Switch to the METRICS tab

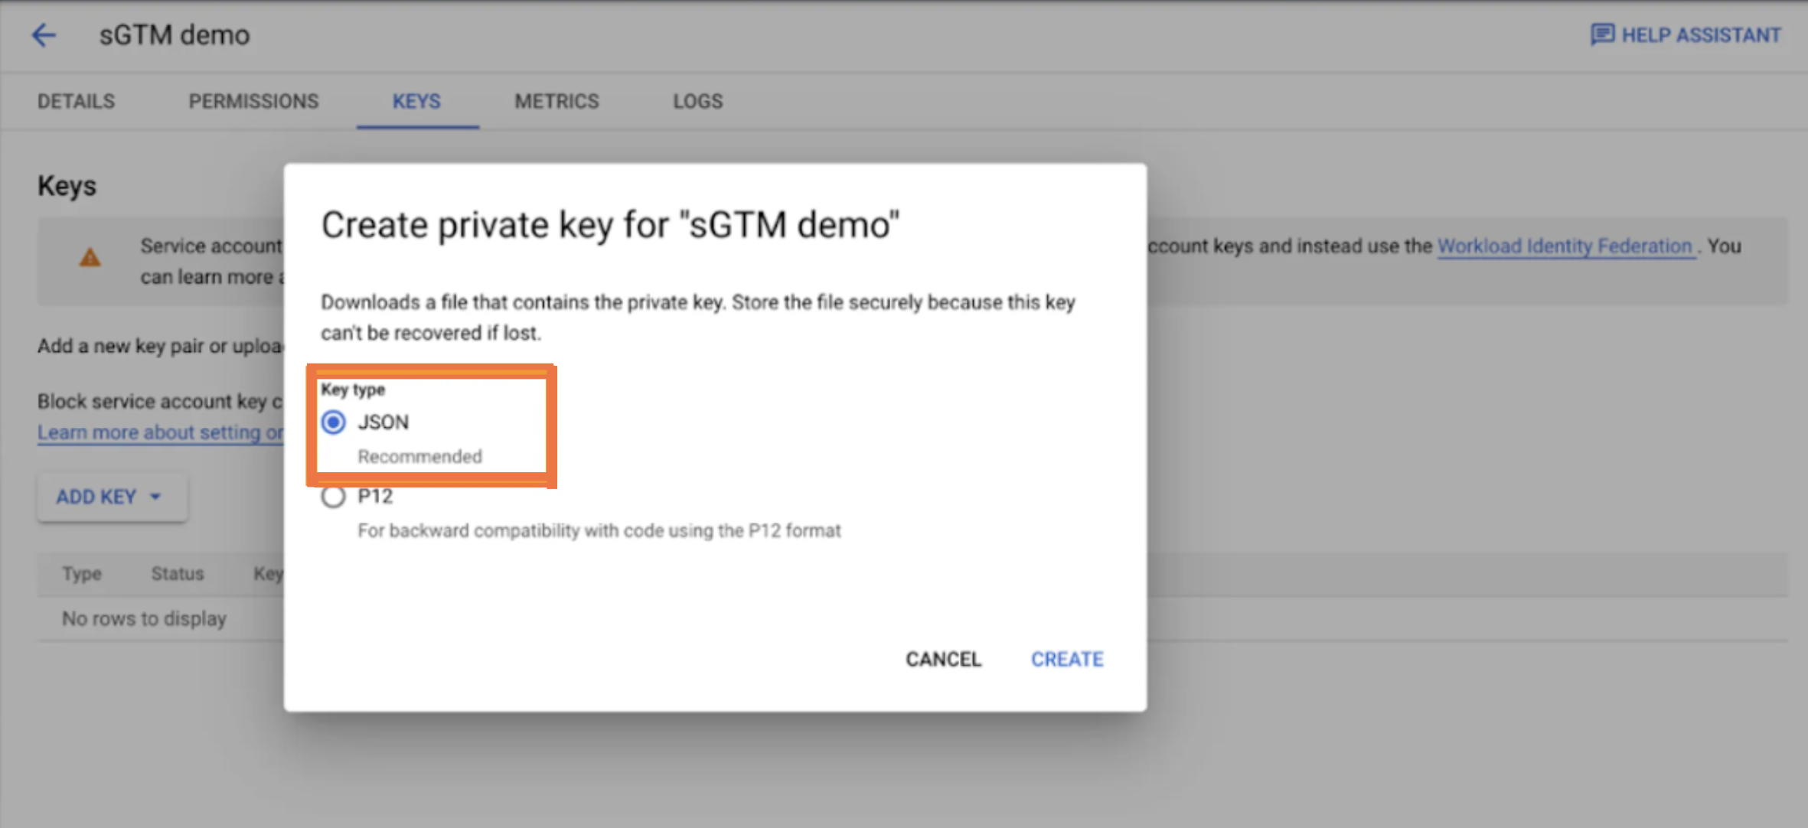pos(557,101)
